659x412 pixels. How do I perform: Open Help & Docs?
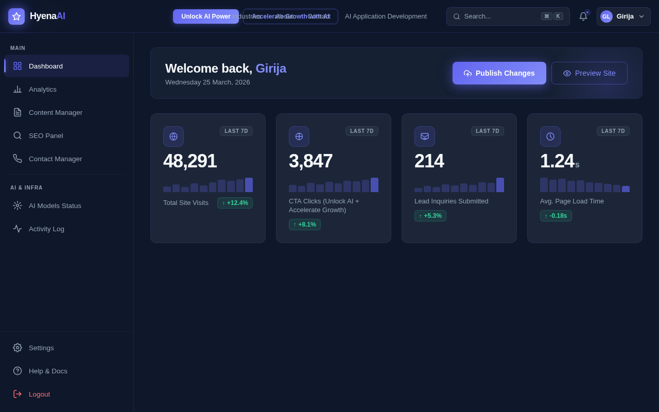48,371
